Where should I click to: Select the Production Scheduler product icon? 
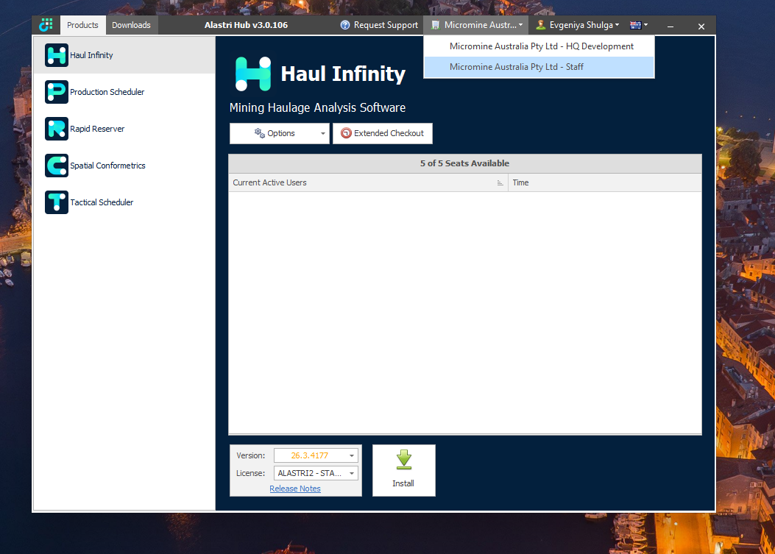tap(57, 92)
